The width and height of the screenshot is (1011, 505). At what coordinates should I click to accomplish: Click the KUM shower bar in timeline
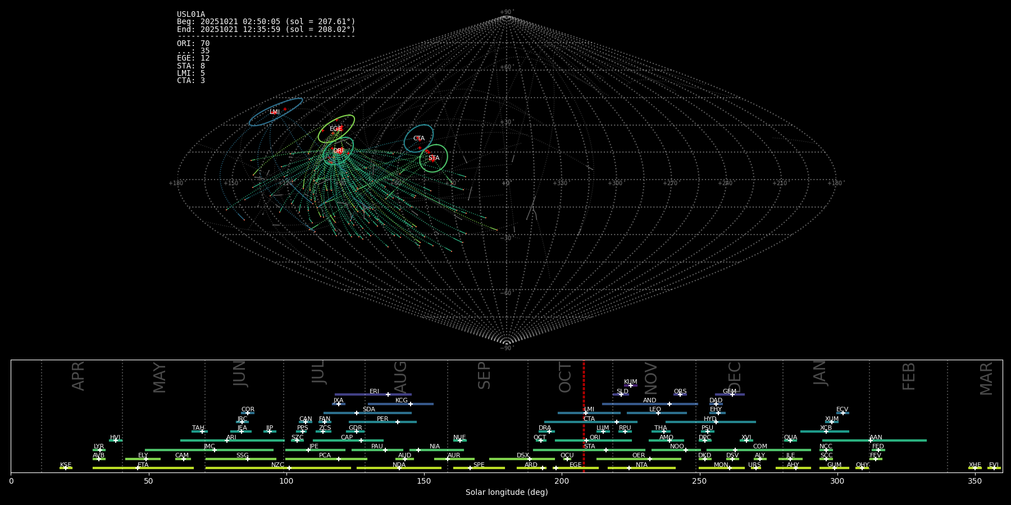coord(631,385)
